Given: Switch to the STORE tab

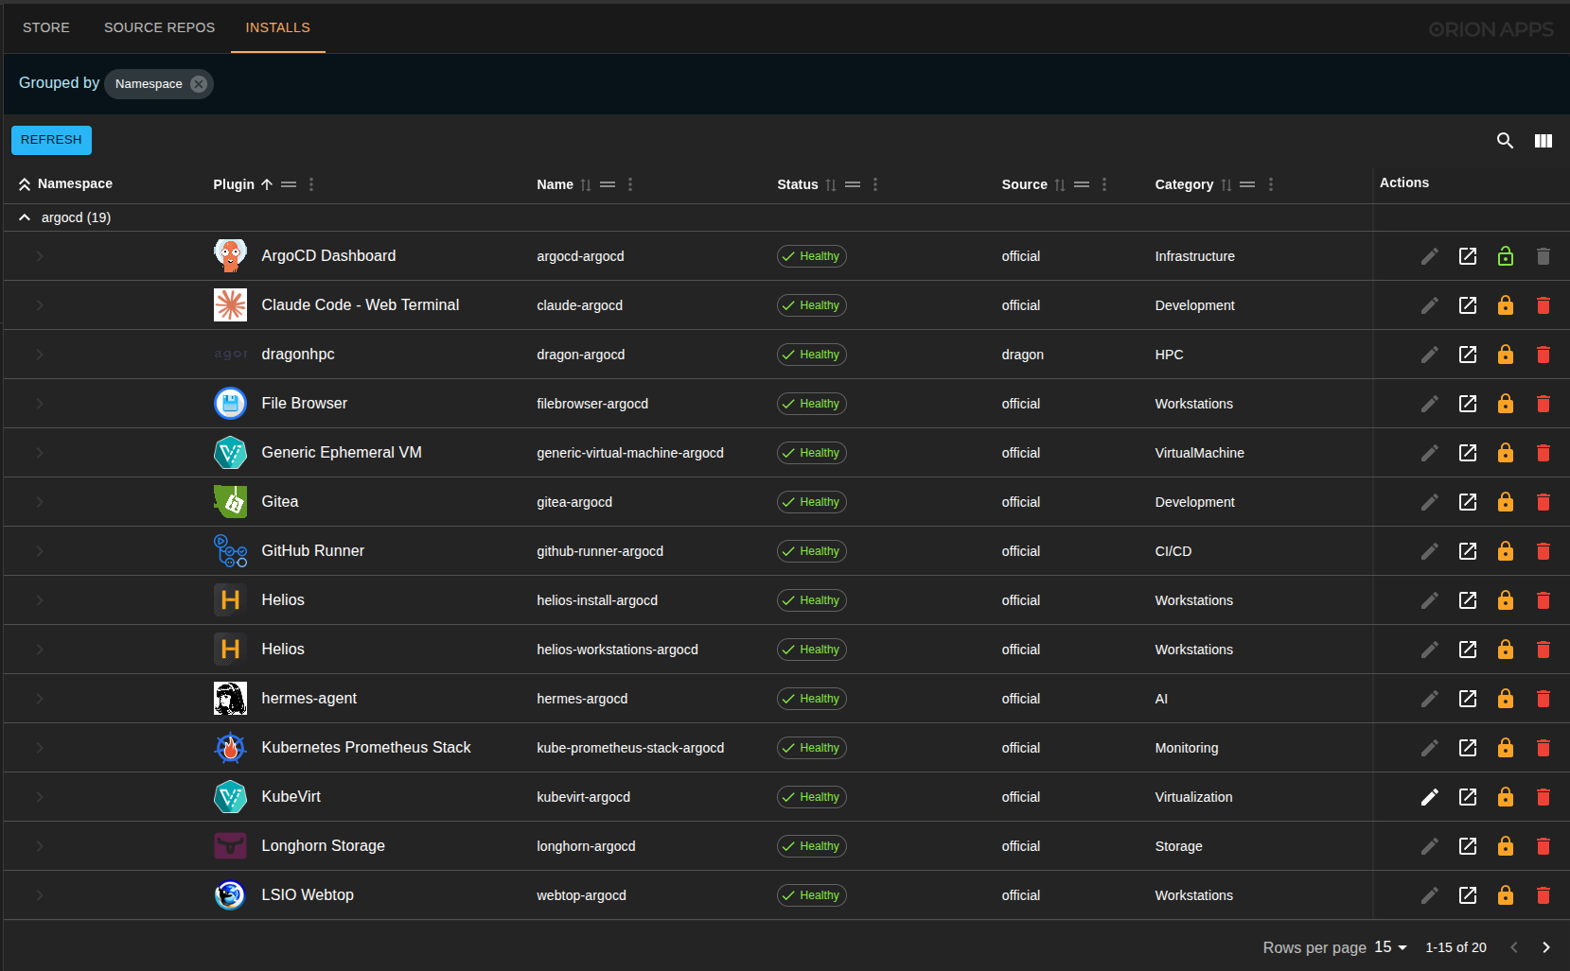Looking at the screenshot, I should point(46,27).
